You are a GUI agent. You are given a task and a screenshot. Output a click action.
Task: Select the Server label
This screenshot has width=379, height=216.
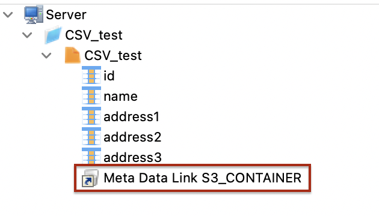coord(66,15)
